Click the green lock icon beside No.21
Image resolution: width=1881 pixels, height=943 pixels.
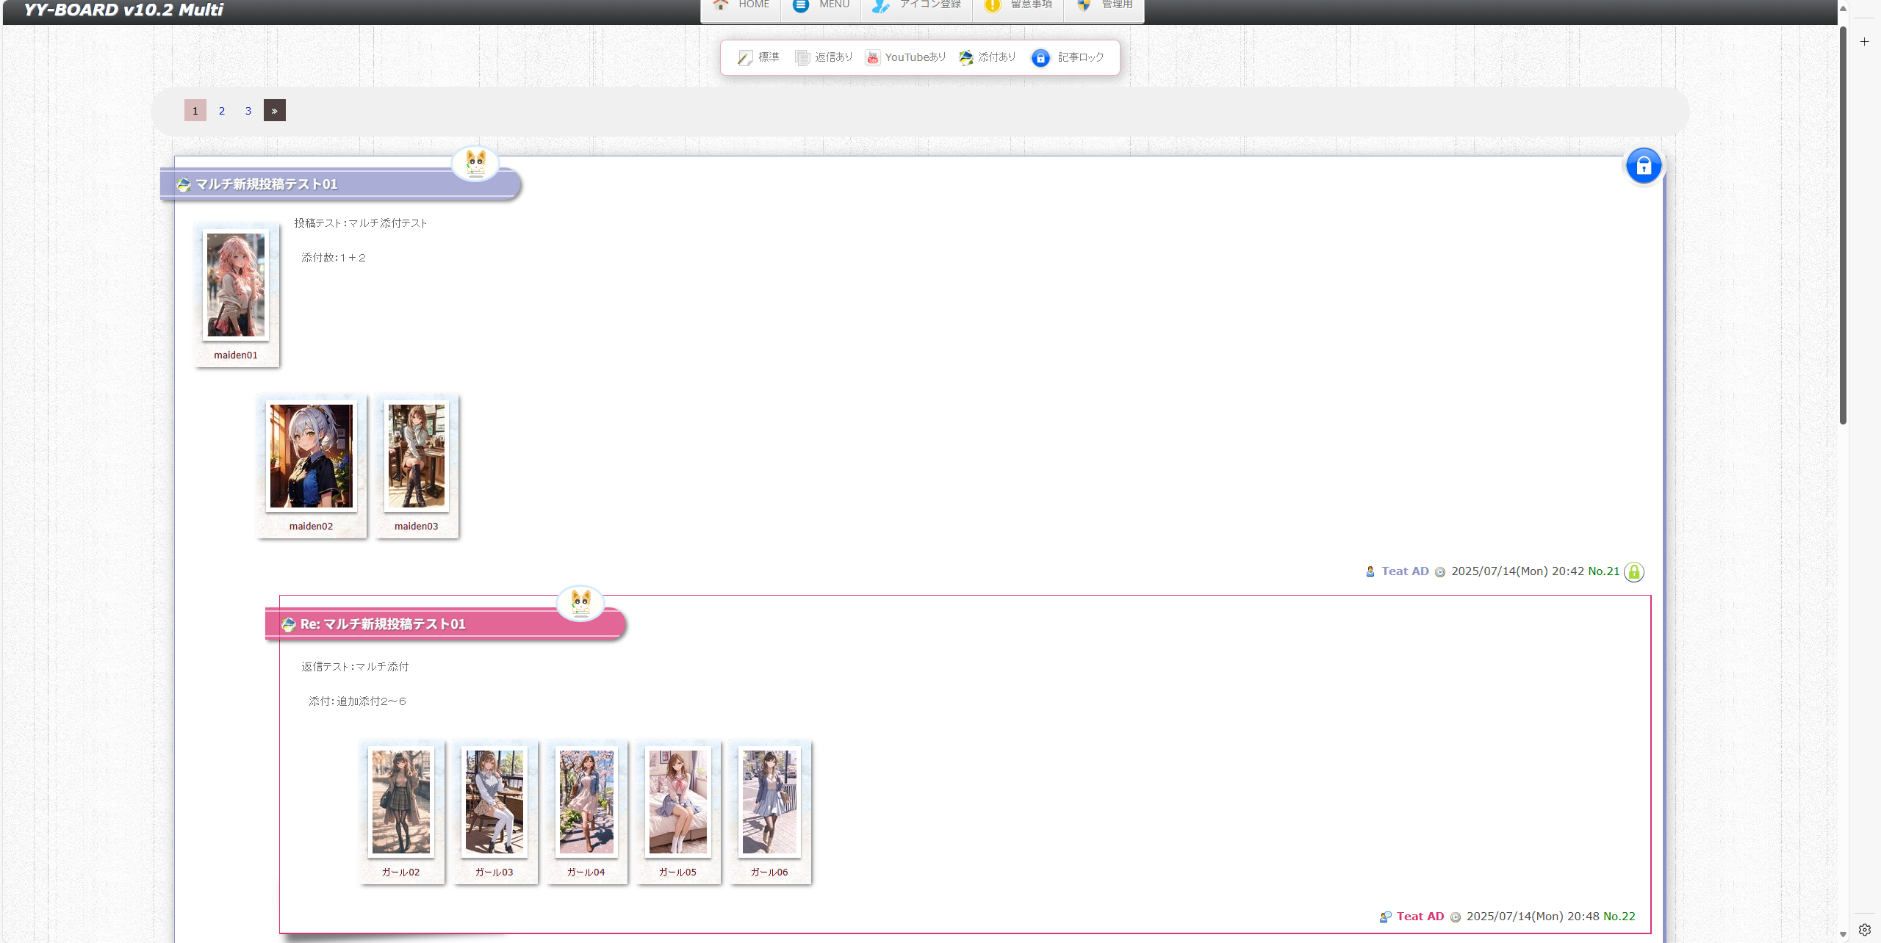(x=1633, y=572)
